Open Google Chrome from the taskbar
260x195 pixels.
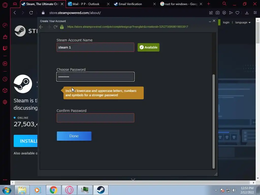[x=53, y=190]
